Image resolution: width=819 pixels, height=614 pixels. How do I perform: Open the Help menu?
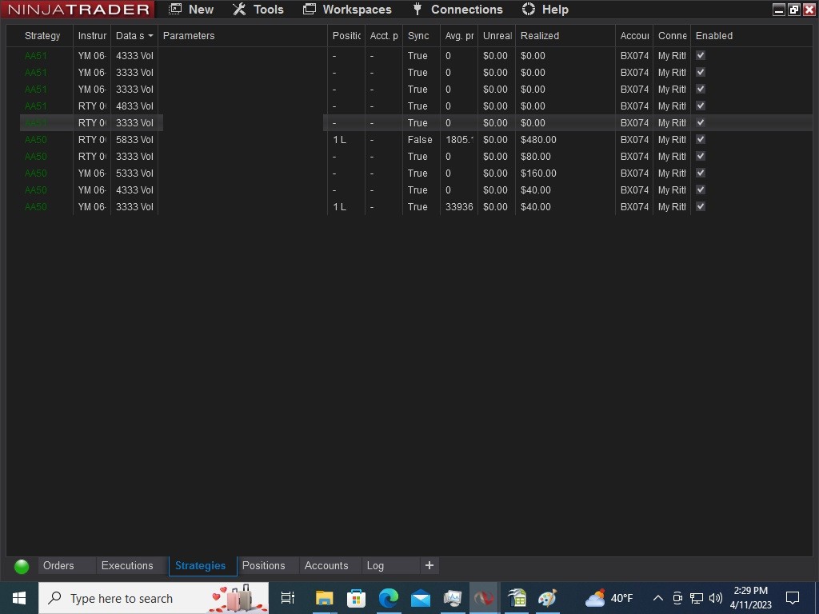(545, 10)
